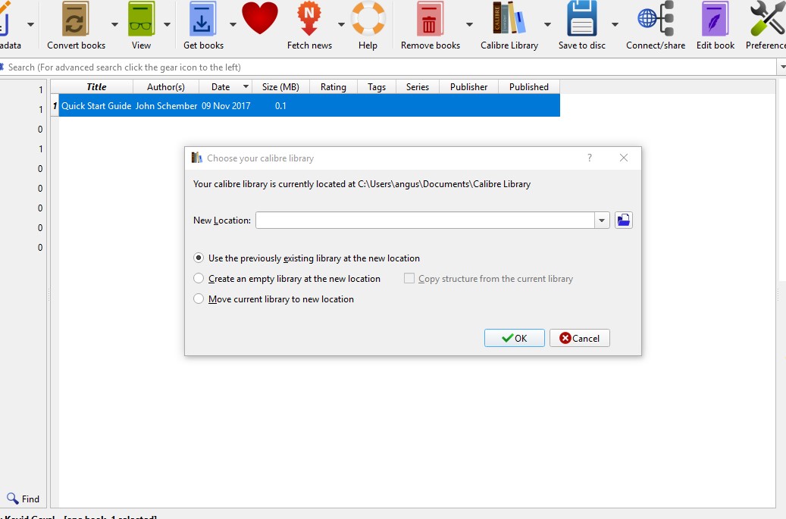
Task: Confirm the dialog with OK
Action: [x=515, y=338]
